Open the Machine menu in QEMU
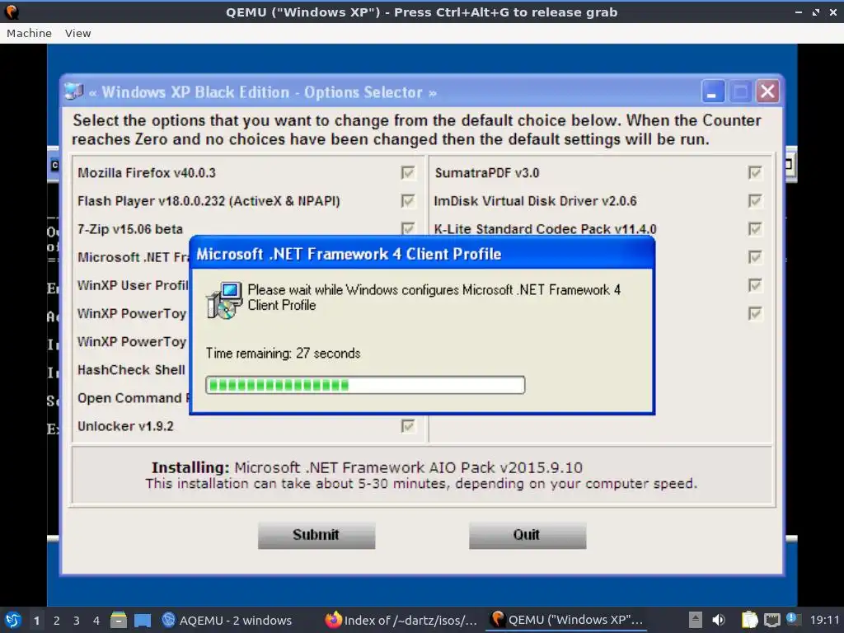This screenshot has height=633, width=844. (x=29, y=33)
